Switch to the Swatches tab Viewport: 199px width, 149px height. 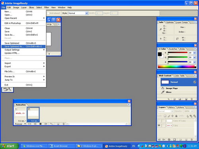coord(173,49)
